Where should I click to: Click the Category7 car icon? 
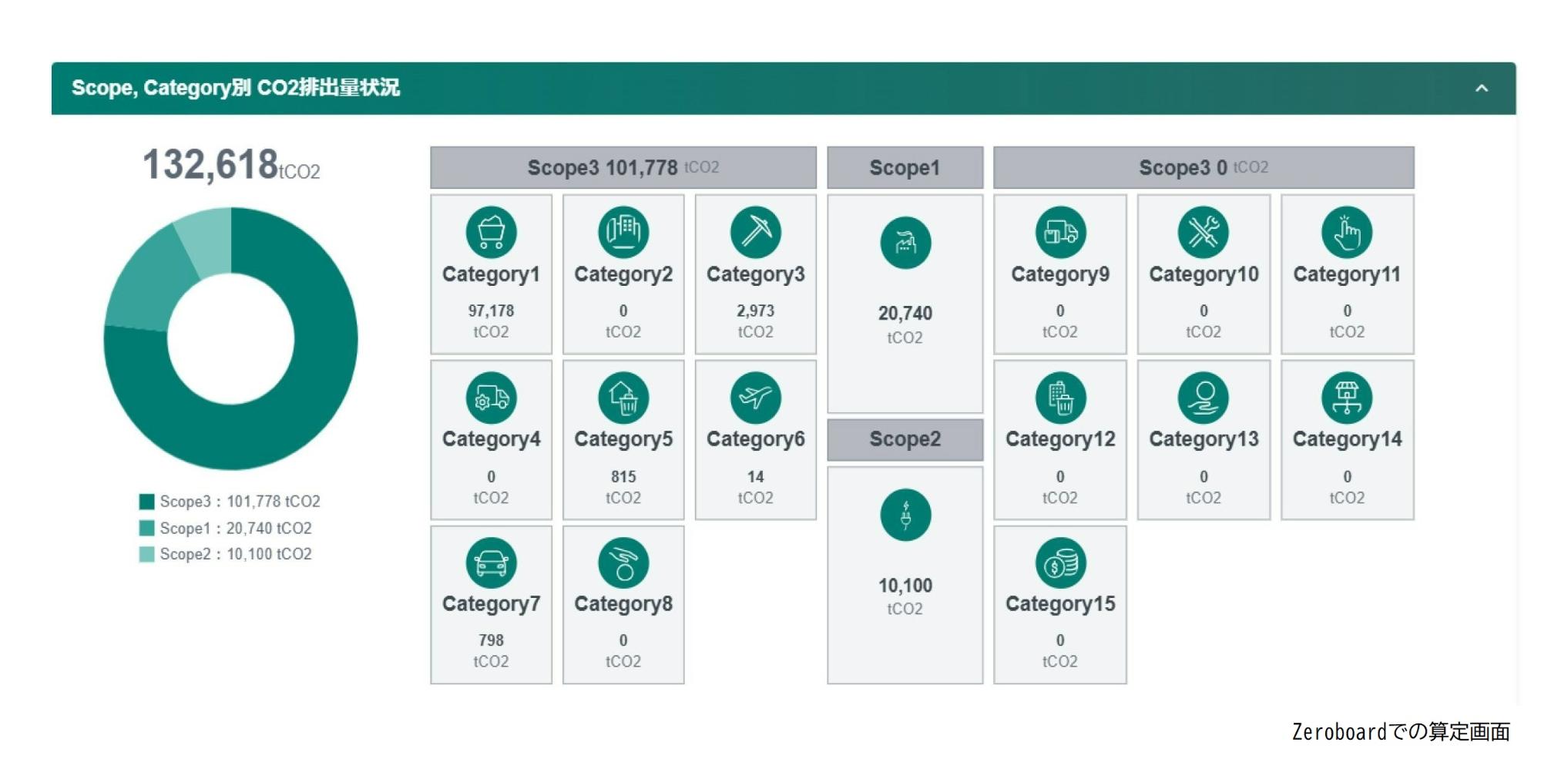pyautogui.click(x=491, y=563)
